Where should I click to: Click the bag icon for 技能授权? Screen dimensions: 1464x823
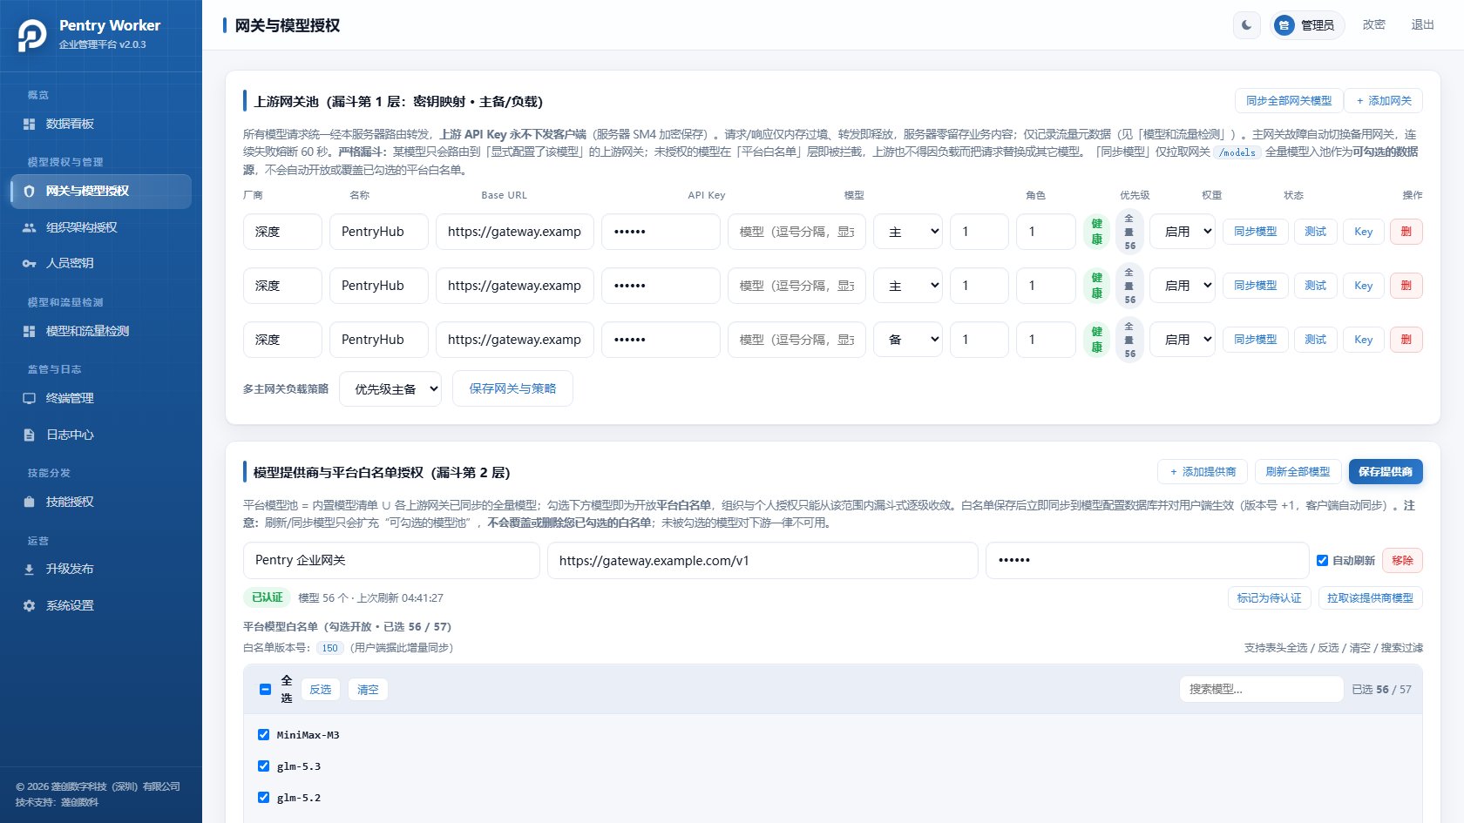(29, 502)
